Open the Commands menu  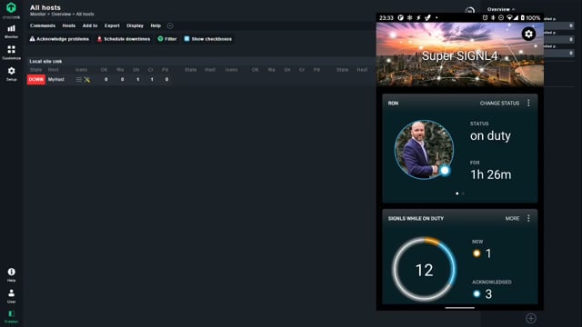click(43, 25)
